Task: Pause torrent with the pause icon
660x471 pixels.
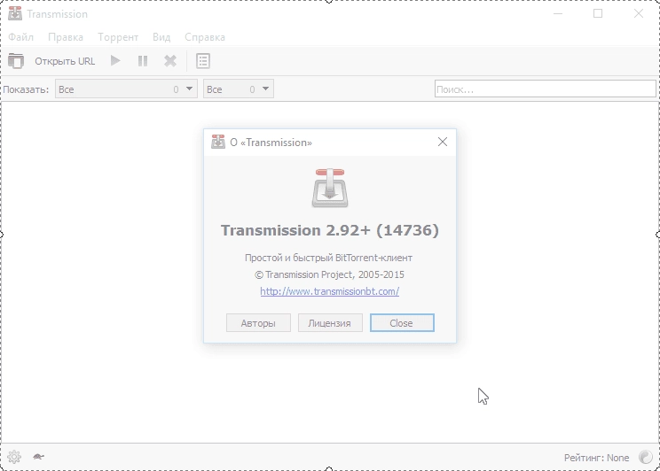Action: pyautogui.click(x=143, y=61)
